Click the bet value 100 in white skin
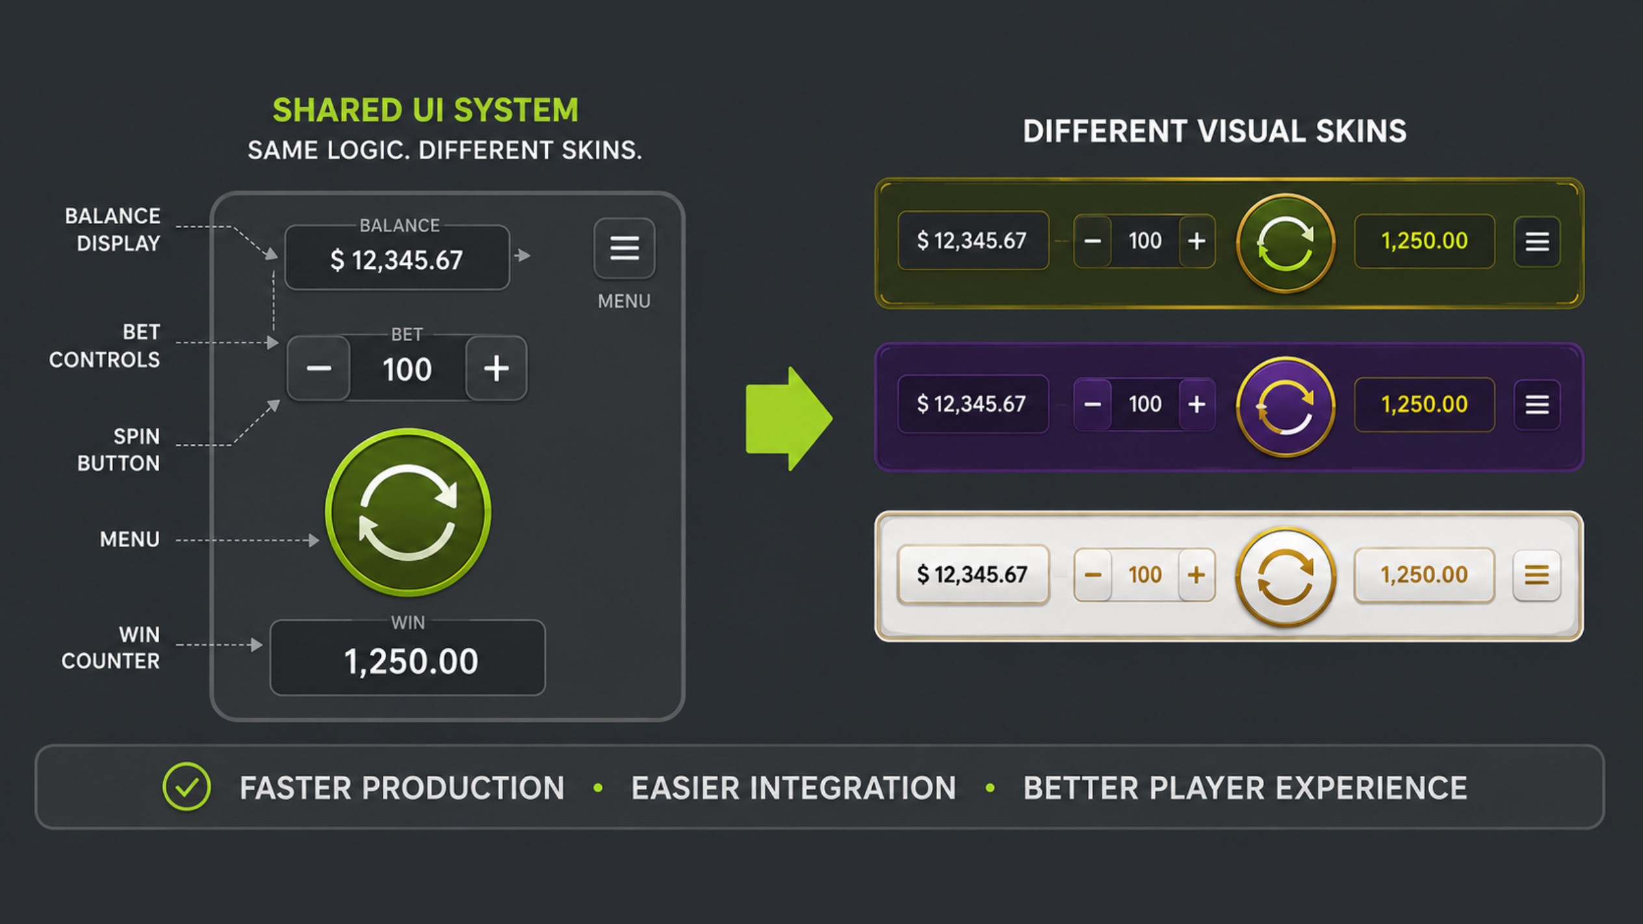This screenshot has height=924, width=1643. (1145, 575)
